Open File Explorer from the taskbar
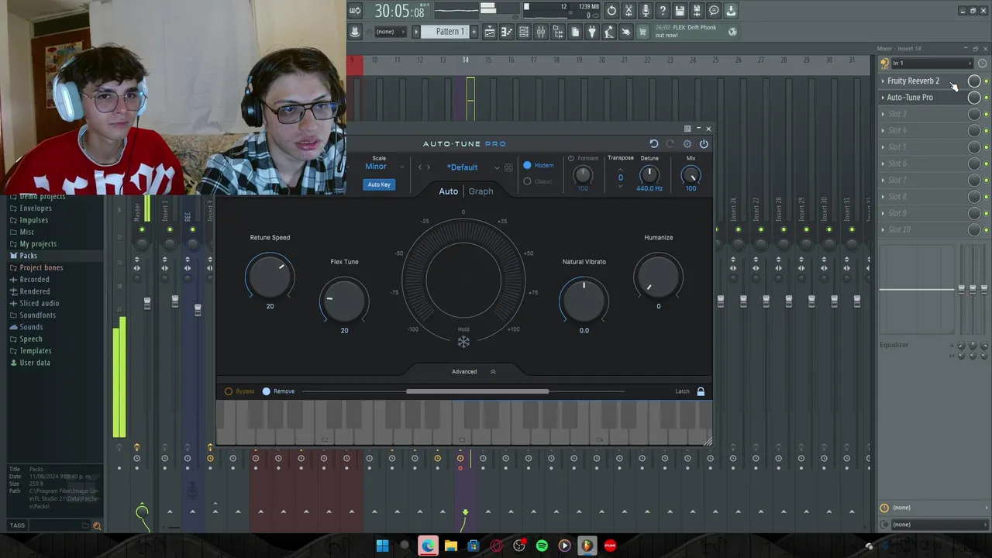Screen dimensions: 992x558 450,546
